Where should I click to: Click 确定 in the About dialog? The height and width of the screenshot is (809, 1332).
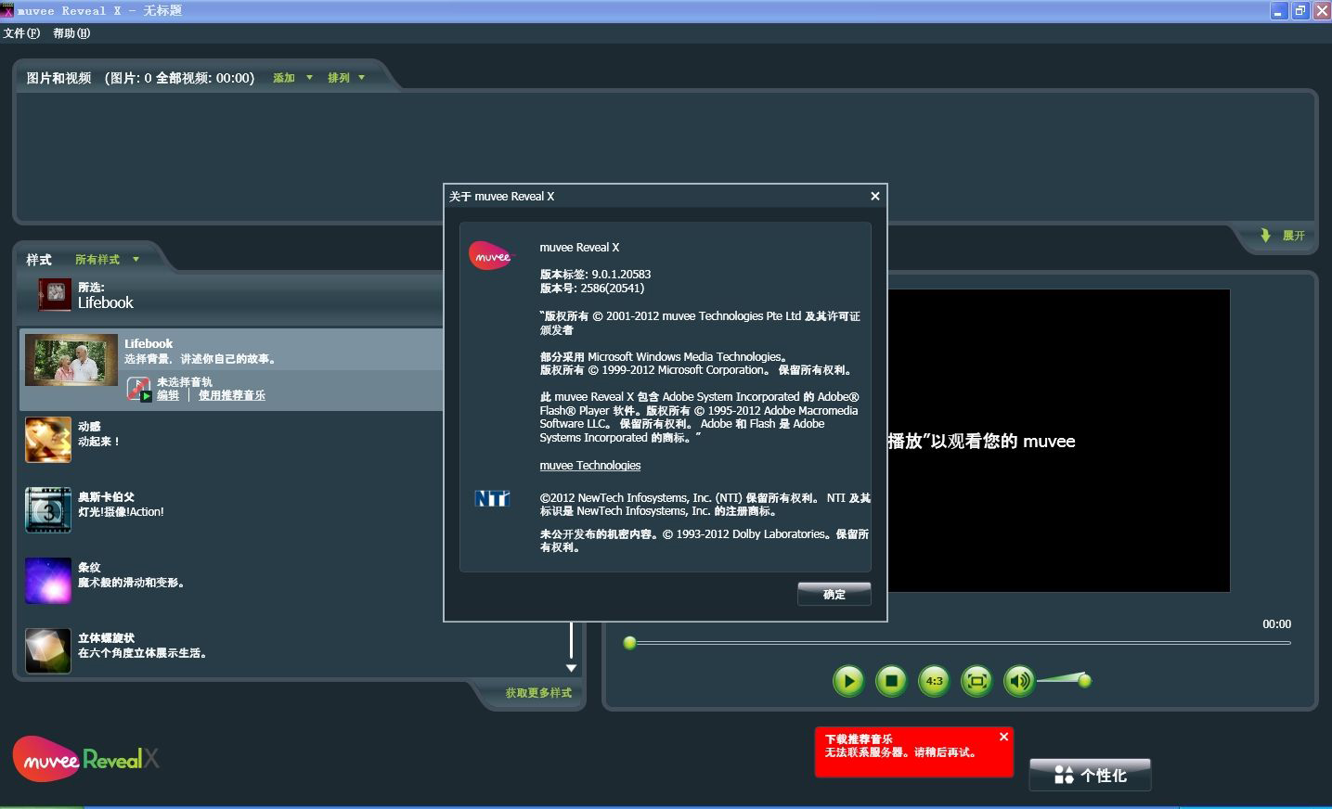(x=834, y=594)
